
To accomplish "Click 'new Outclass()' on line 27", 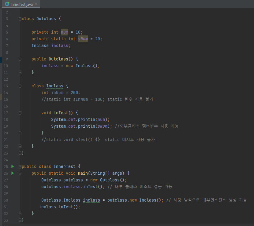I will [107, 180].
